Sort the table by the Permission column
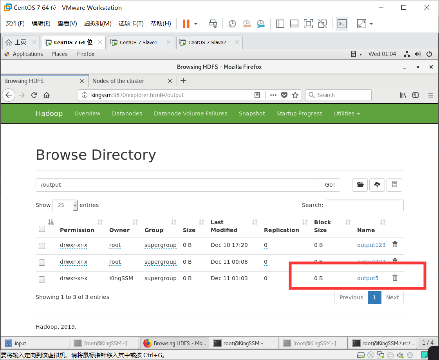Screen dimensions: 439x360 (x=77, y=230)
